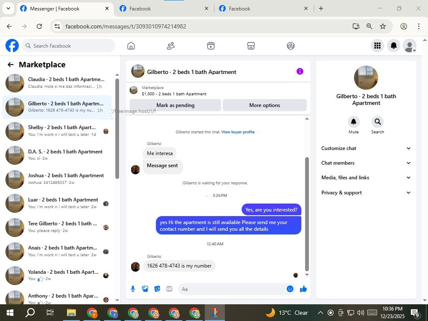This screenshot has width=428, height=321.
Task: Open Joshua's apartment conversation
Action: (x=57, y=179)
